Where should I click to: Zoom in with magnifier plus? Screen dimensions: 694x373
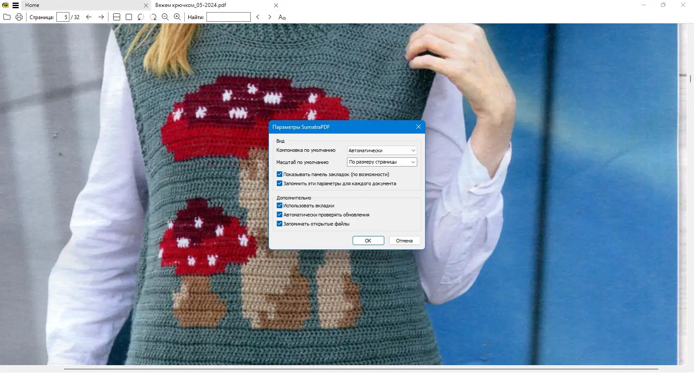coord(177,17)
